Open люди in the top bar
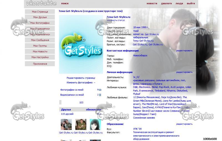The width and height of the screenshot is (222, 141). [179, 3]
